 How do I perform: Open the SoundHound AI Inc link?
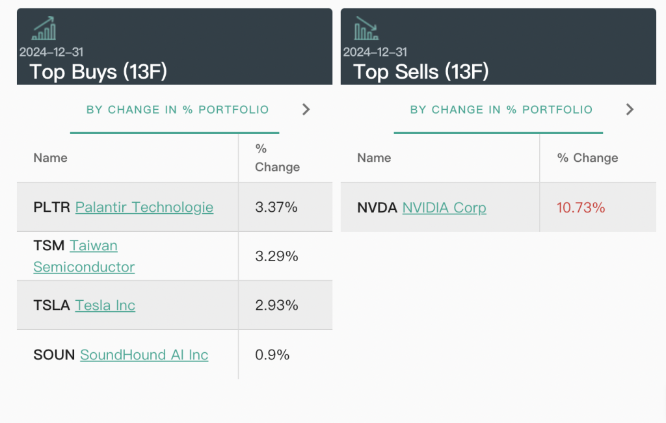[144, 355]
